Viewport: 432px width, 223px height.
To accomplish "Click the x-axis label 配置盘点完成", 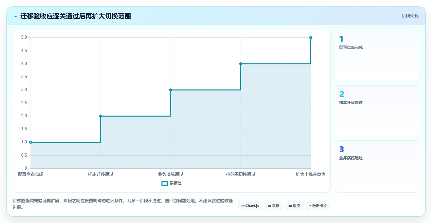I will pos(31,174).
